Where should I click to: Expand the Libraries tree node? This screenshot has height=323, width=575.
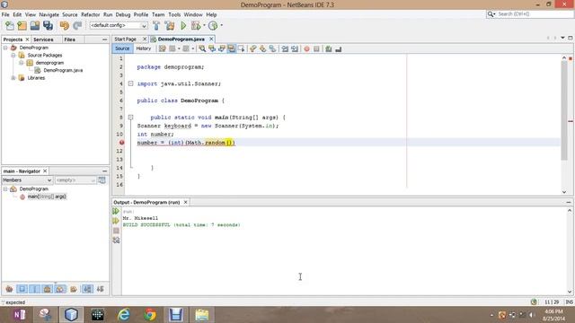[13, 78]
